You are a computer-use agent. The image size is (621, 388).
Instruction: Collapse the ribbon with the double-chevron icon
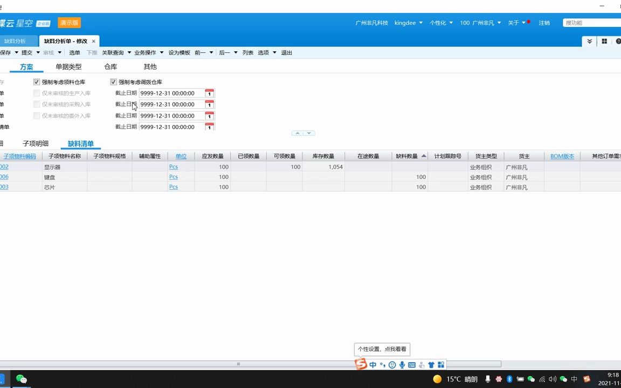point(589,41)
